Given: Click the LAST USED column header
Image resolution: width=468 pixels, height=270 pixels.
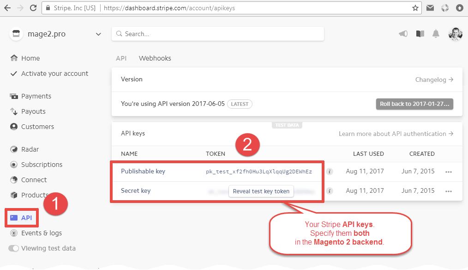Looking at the screenshot, I should point(368,153).
